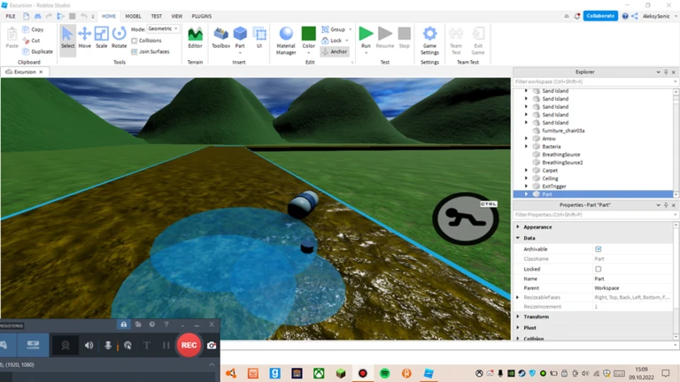Expand the Carpet item in Explorer

coord(527,170)
